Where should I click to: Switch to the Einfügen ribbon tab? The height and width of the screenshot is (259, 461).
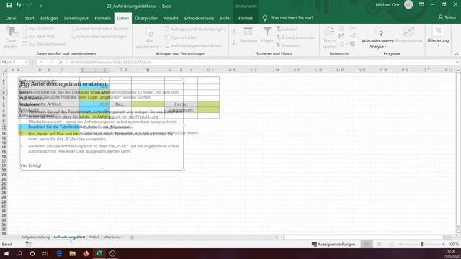(49, 18)
